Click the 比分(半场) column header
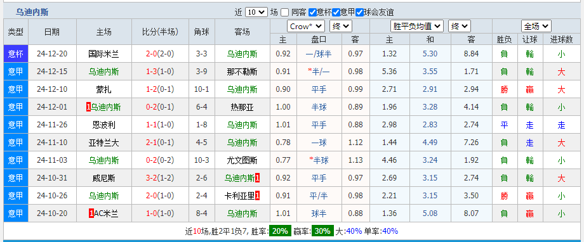584x242 pixels. (x=160, y=32)
